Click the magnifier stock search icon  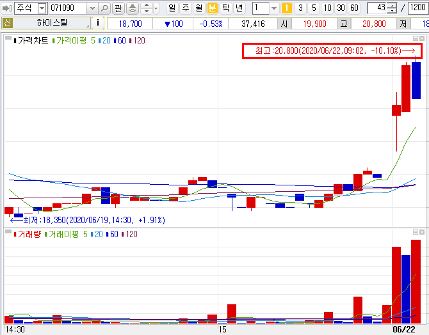[104, 8]
